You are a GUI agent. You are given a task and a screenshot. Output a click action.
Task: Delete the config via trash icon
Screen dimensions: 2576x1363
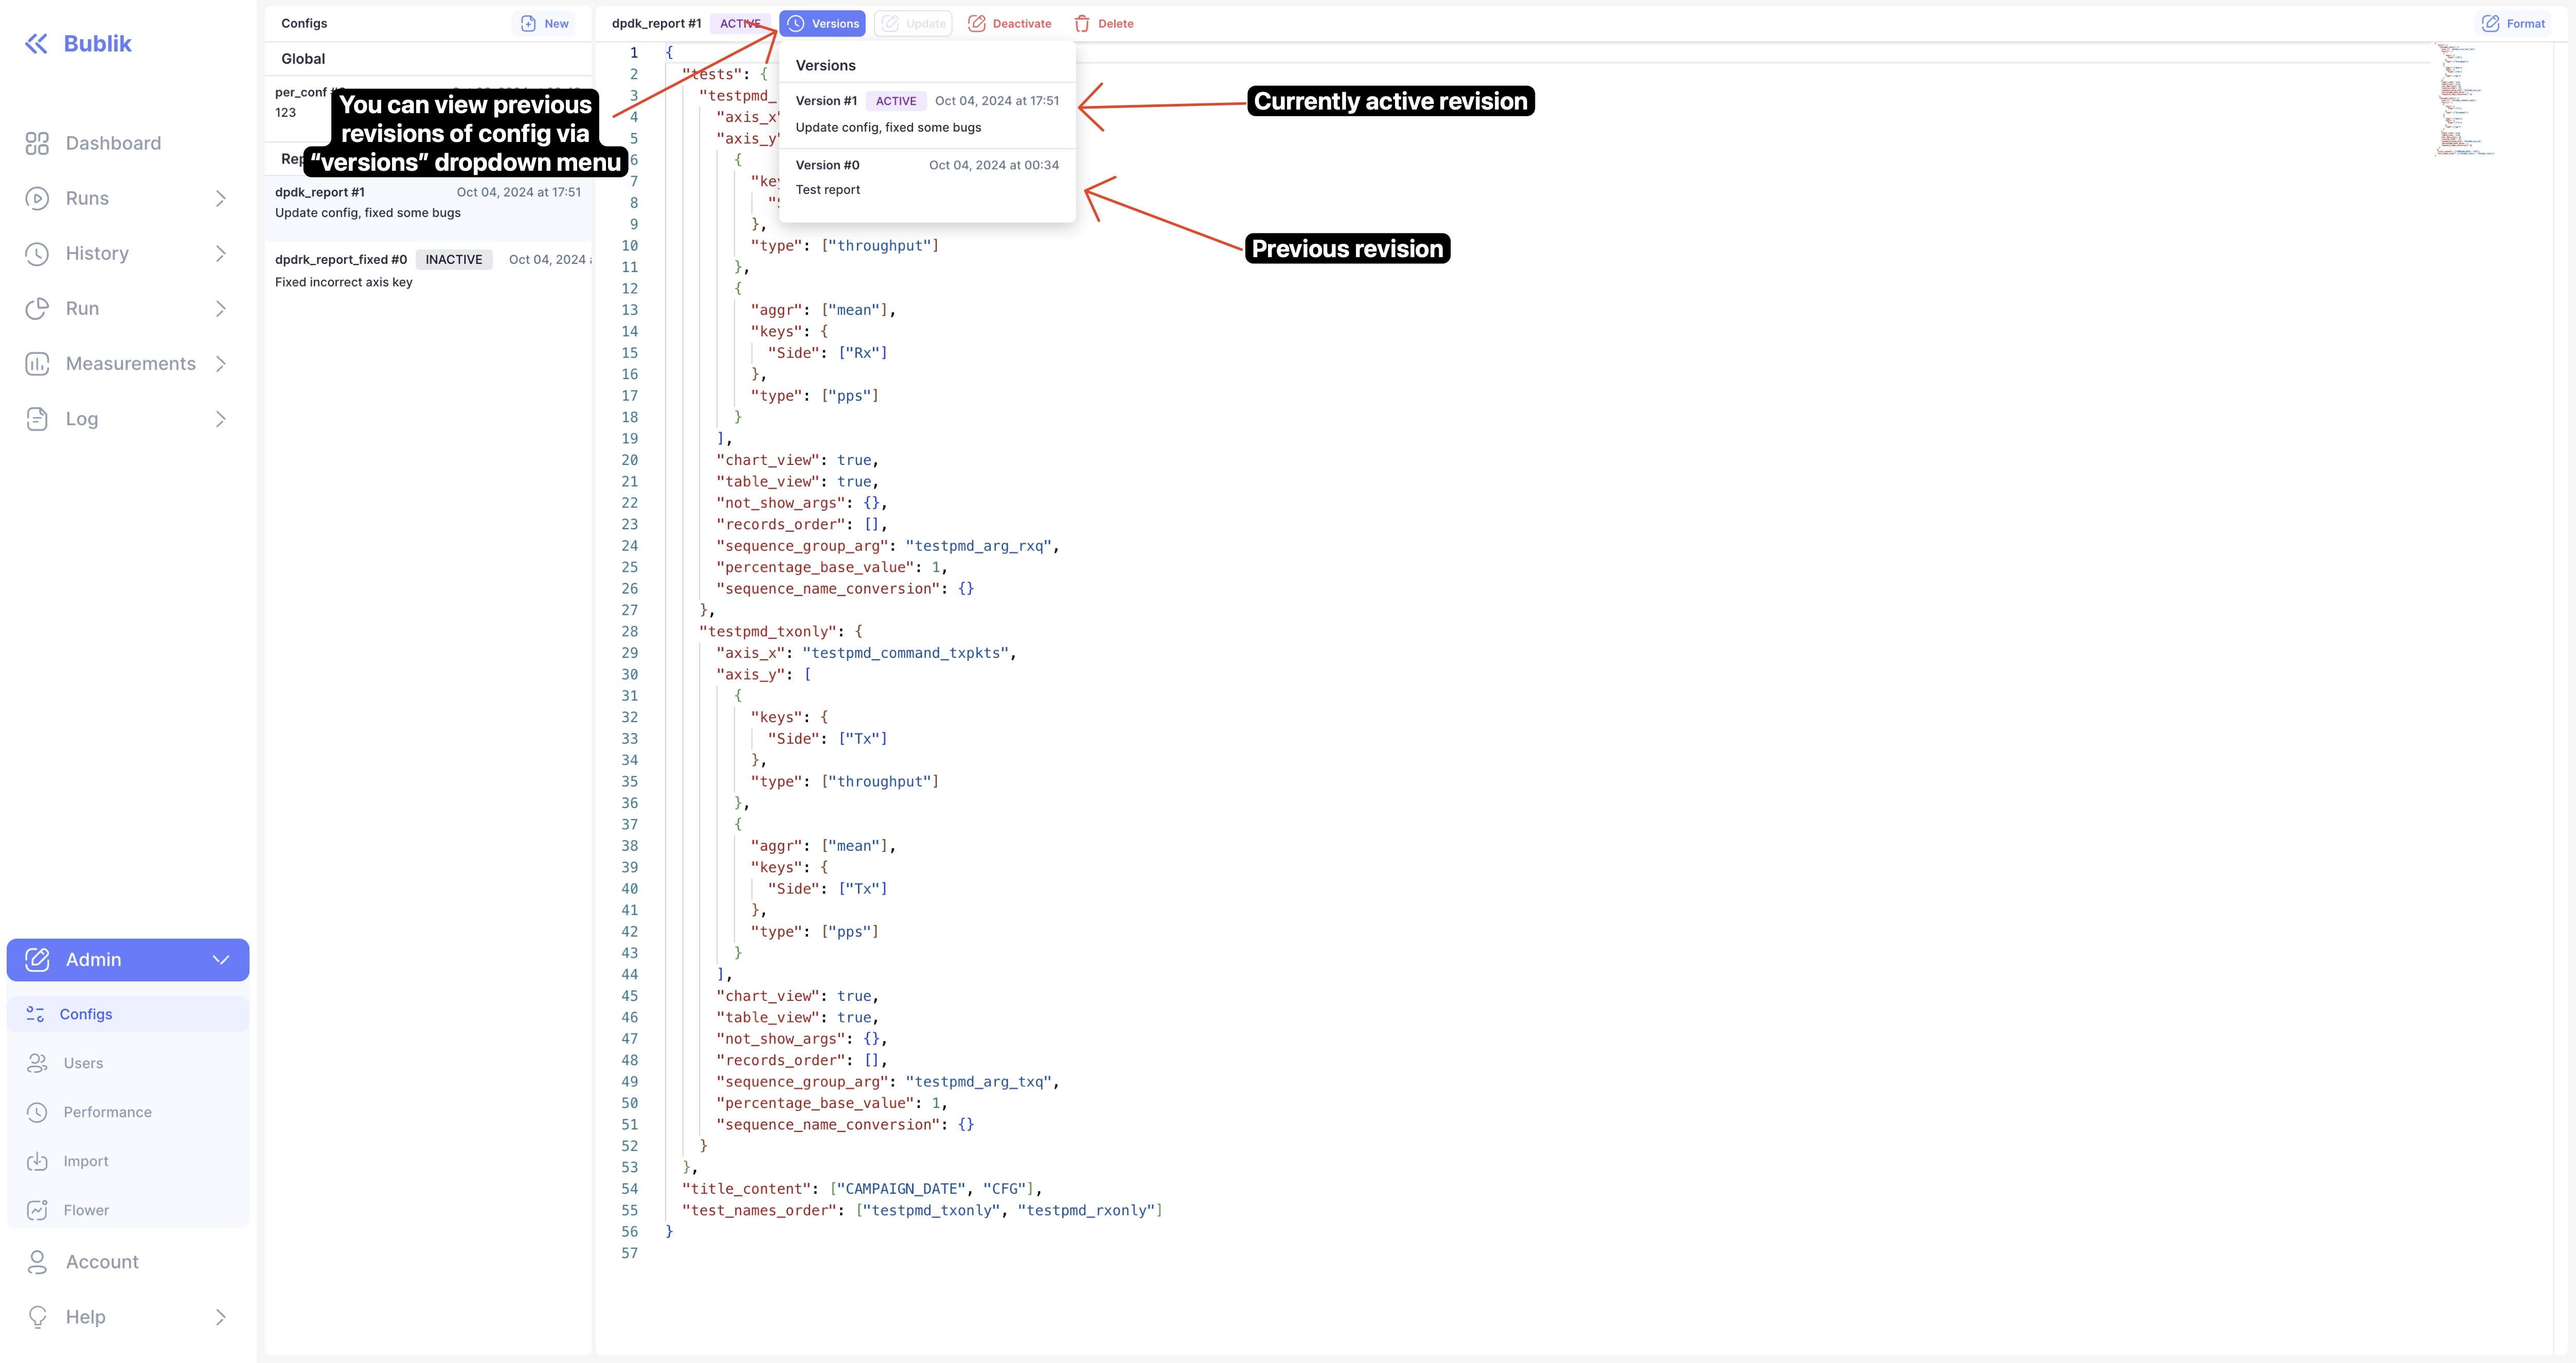pos(1103,23)
